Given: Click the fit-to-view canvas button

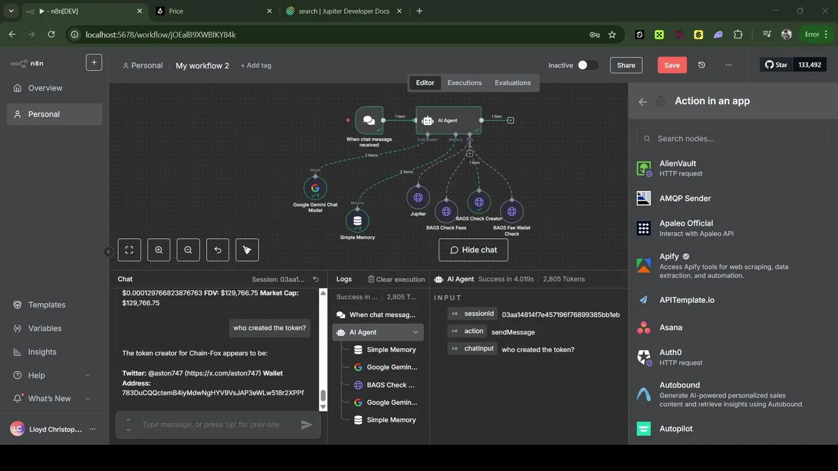Looking at the screenshot, I should [x=130, y=250].
